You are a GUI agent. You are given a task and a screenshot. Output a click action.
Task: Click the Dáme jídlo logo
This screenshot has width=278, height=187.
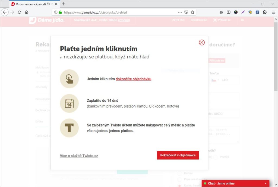click(47, 20)
